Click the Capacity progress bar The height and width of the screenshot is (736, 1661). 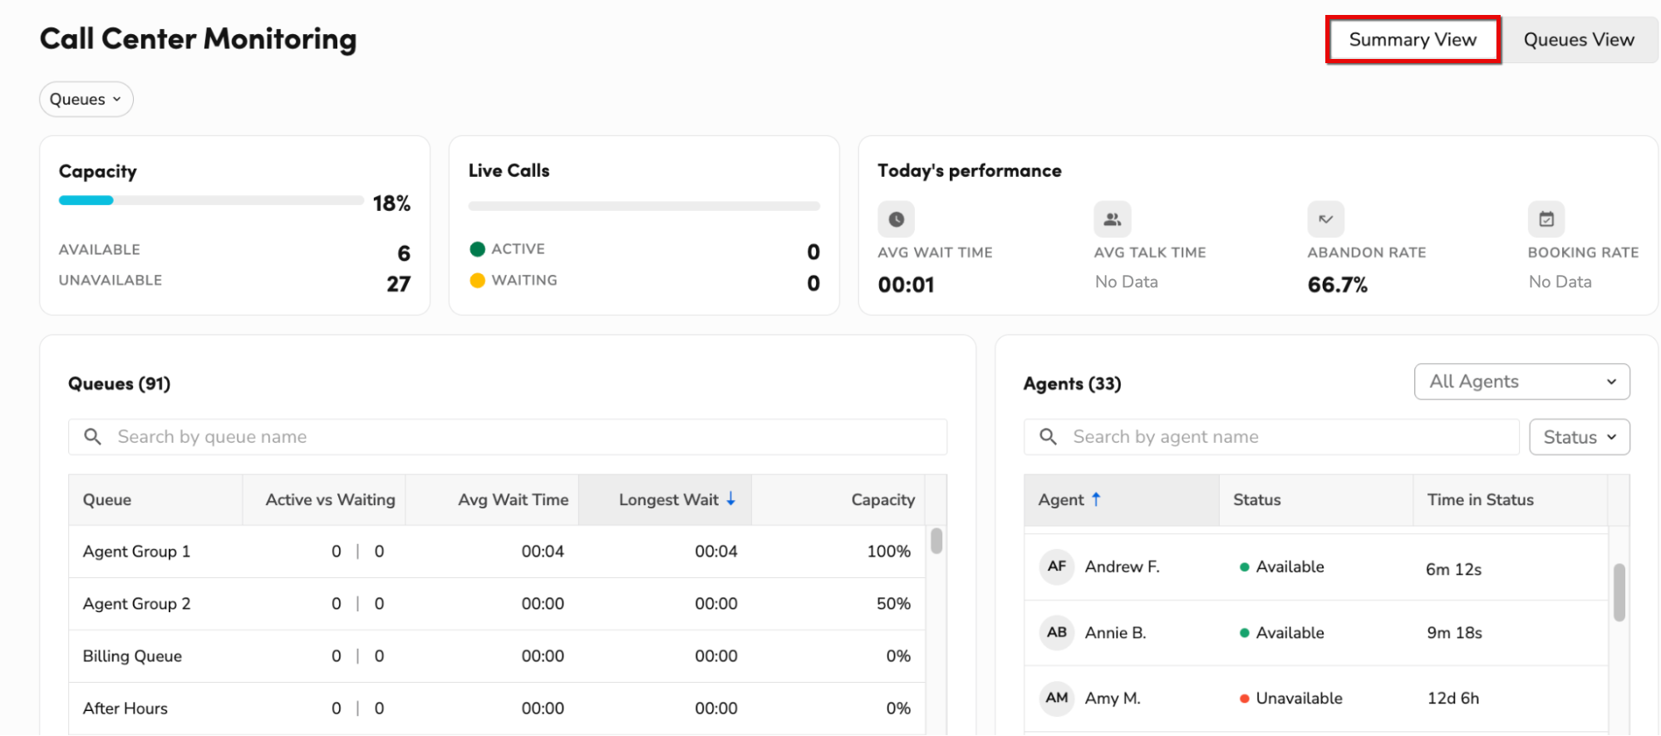211,200
